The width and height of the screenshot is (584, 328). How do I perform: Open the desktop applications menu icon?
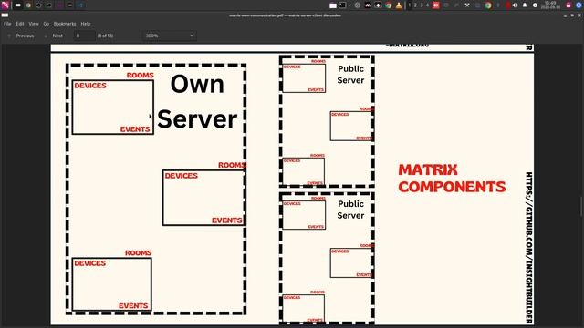[5, 5]
